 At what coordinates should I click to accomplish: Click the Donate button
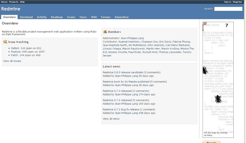[x=211, y=142]
